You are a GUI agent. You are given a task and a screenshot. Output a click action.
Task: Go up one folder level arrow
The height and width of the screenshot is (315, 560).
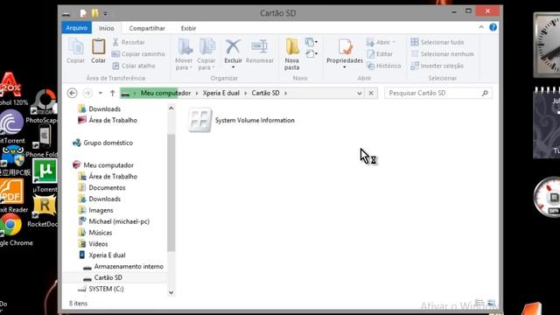[x=113, y=93]
